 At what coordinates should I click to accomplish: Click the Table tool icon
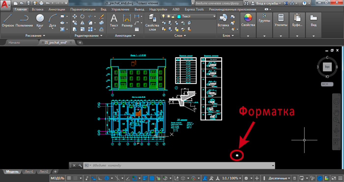[137, 29]
